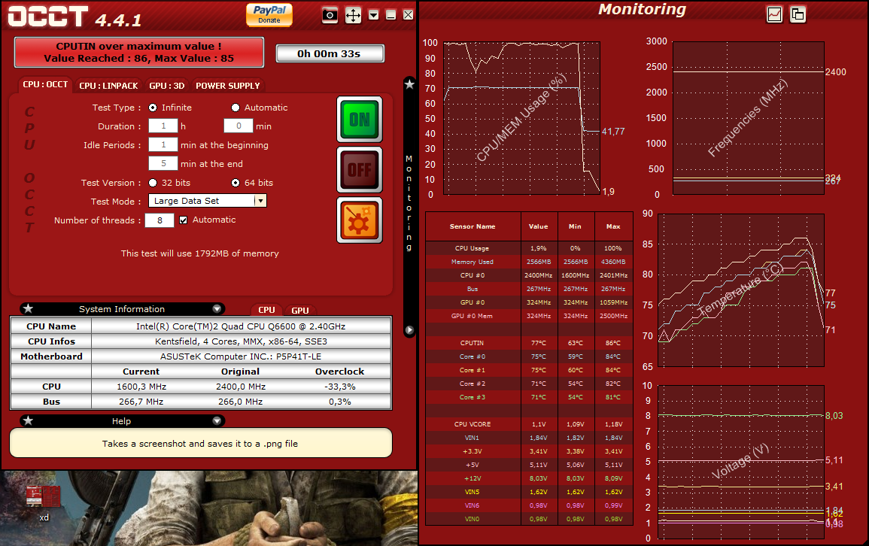The width and height of the screenshot is (869, 546).
Task: Collapse the System Information section
Action: [x=217, y=309]
